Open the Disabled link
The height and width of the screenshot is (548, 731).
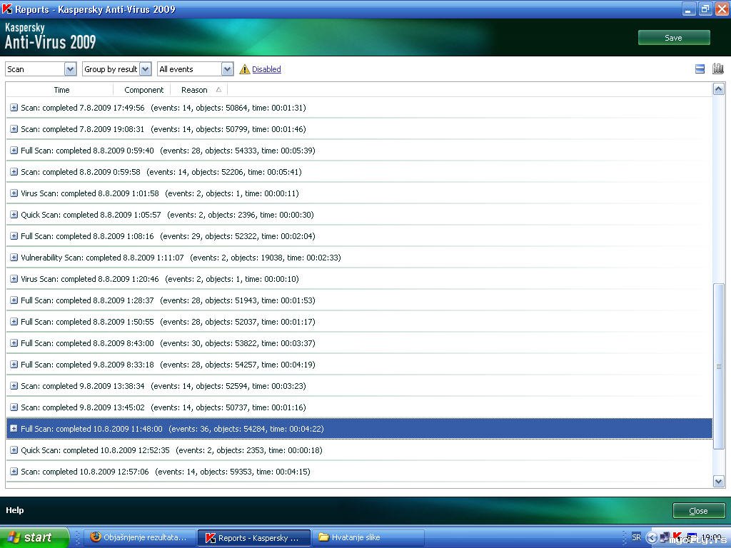click(266, 69)
